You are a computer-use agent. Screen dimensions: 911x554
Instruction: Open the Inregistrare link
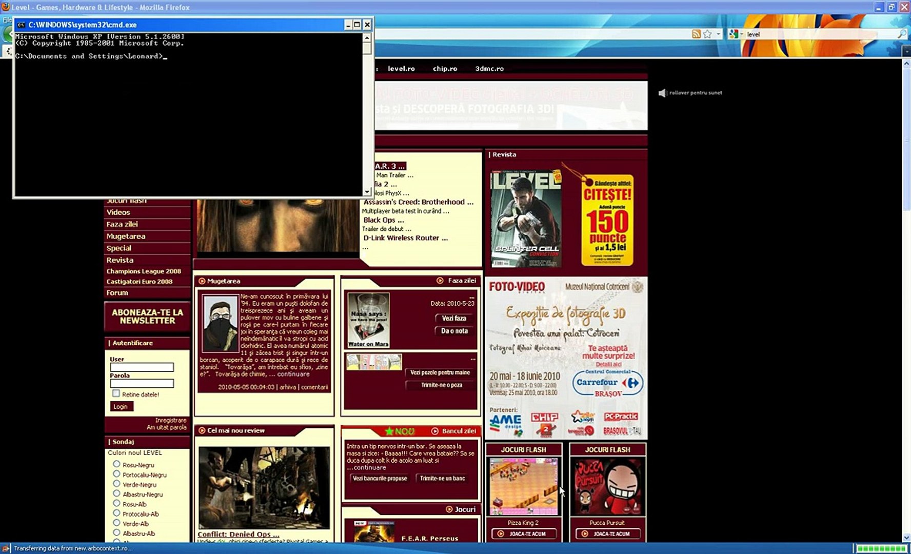(171, 420)
